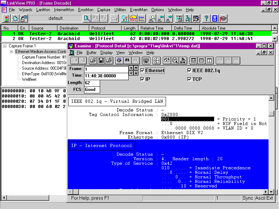
Task: Click the SYNC icon in Examine toolbar
Action: coord(146,61)
